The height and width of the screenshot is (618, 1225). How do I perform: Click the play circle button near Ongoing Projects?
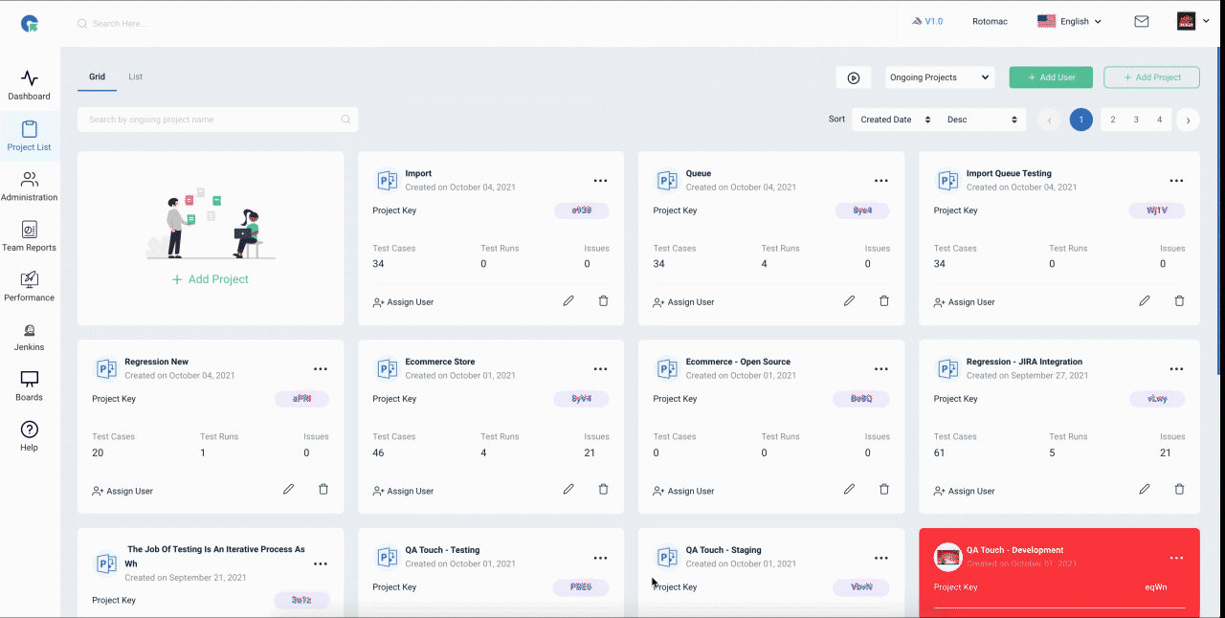click(x=854, y=77)
